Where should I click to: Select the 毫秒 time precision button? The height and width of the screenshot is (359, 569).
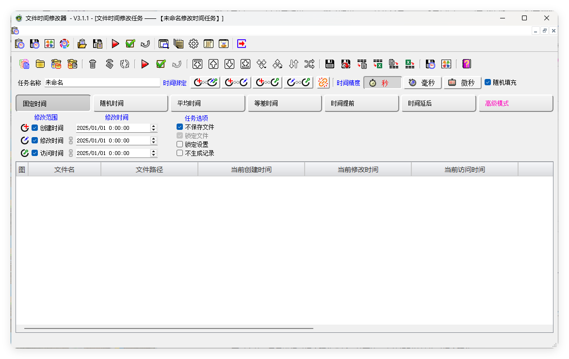422,82
